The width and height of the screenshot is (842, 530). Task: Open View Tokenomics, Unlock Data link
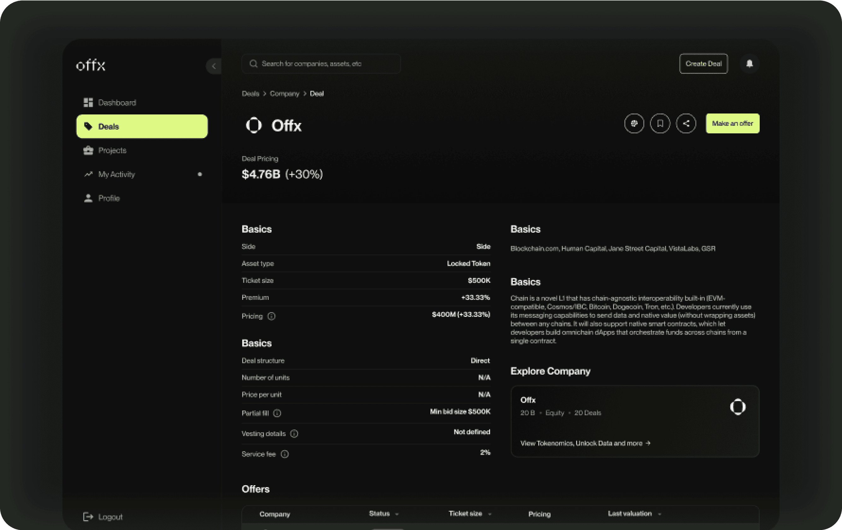point(585,443)
